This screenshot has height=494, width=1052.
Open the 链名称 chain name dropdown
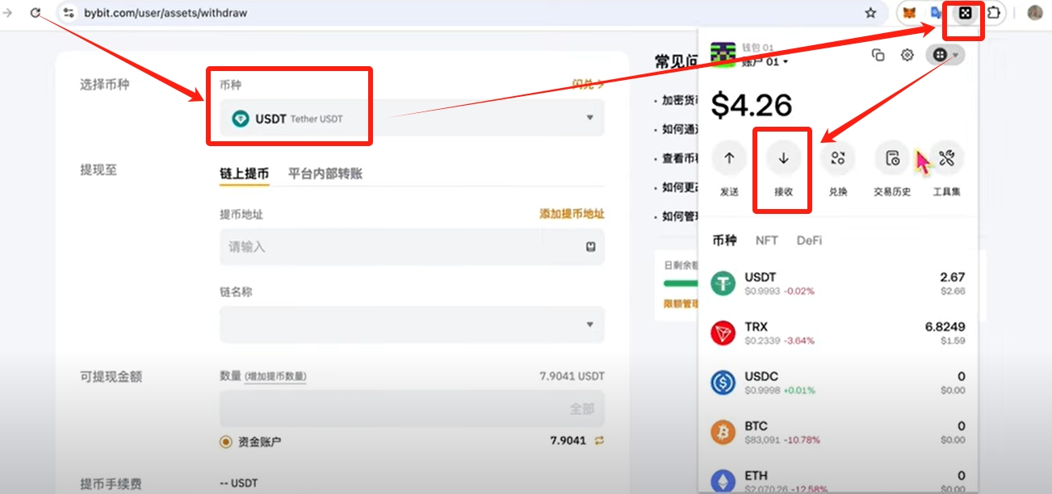click(412, 324)
